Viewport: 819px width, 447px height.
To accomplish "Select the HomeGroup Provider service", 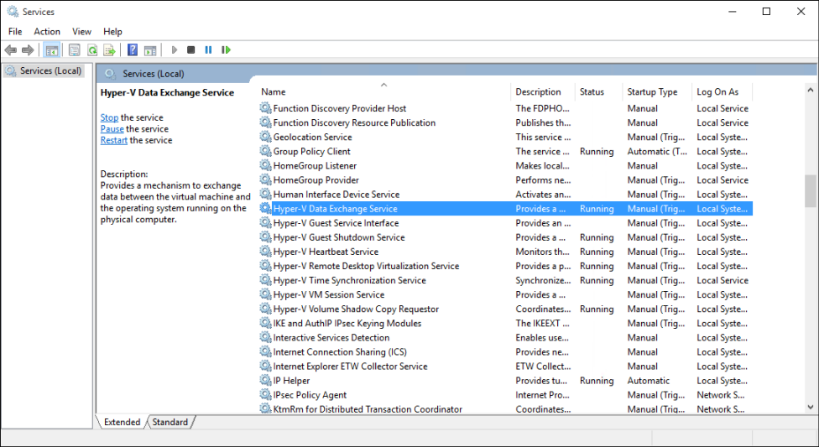I will (x=506, y=180).
